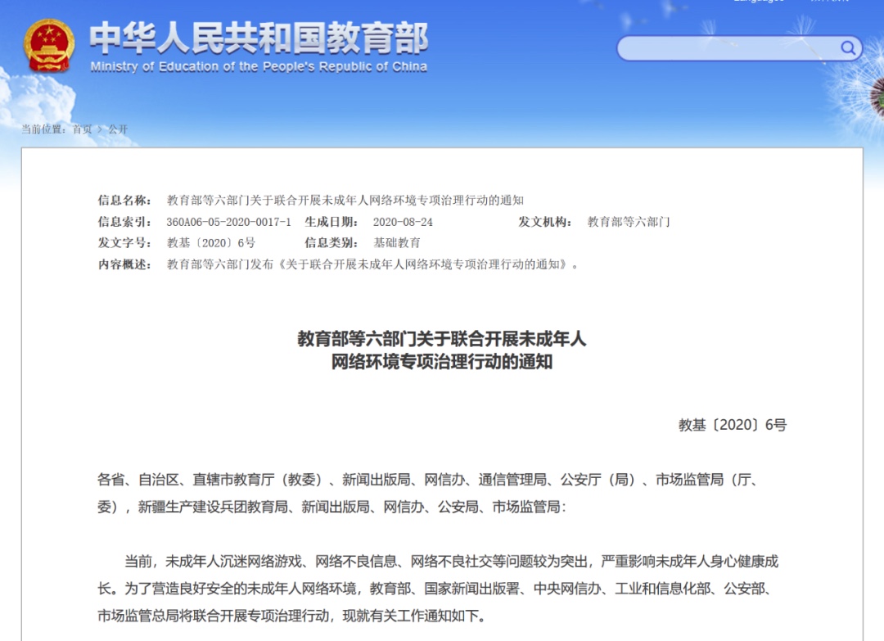Click the bold heading line 教育部等六部门关于联合开展未成年人
The width and height of the screenshot is (884, 641).
pos(442,339)
